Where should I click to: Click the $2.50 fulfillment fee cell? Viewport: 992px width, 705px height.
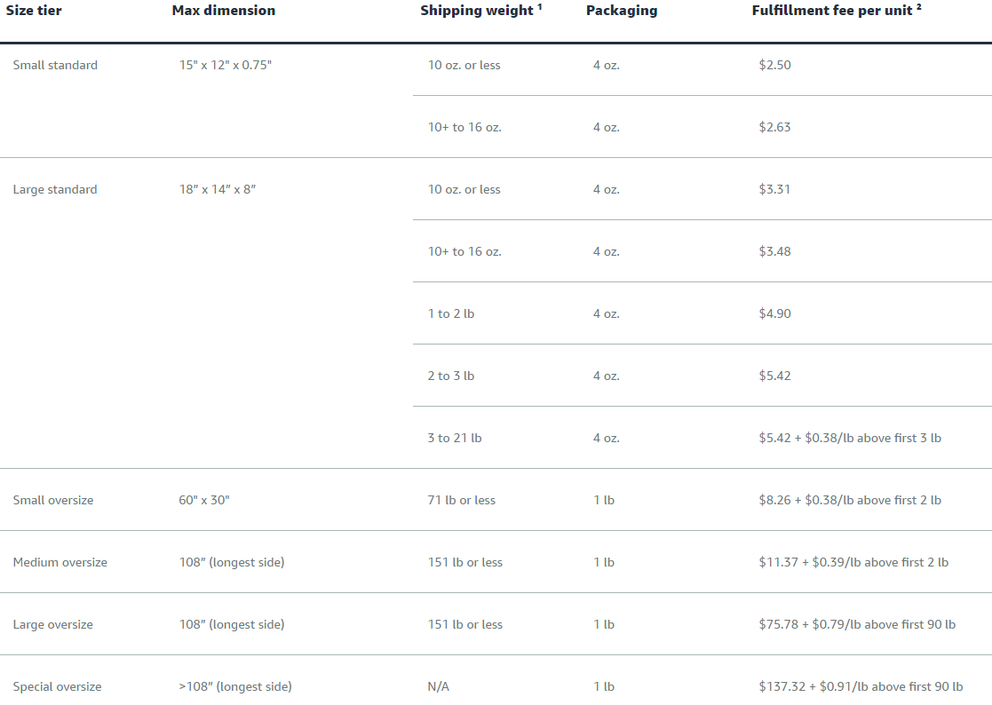click(775, 65)
